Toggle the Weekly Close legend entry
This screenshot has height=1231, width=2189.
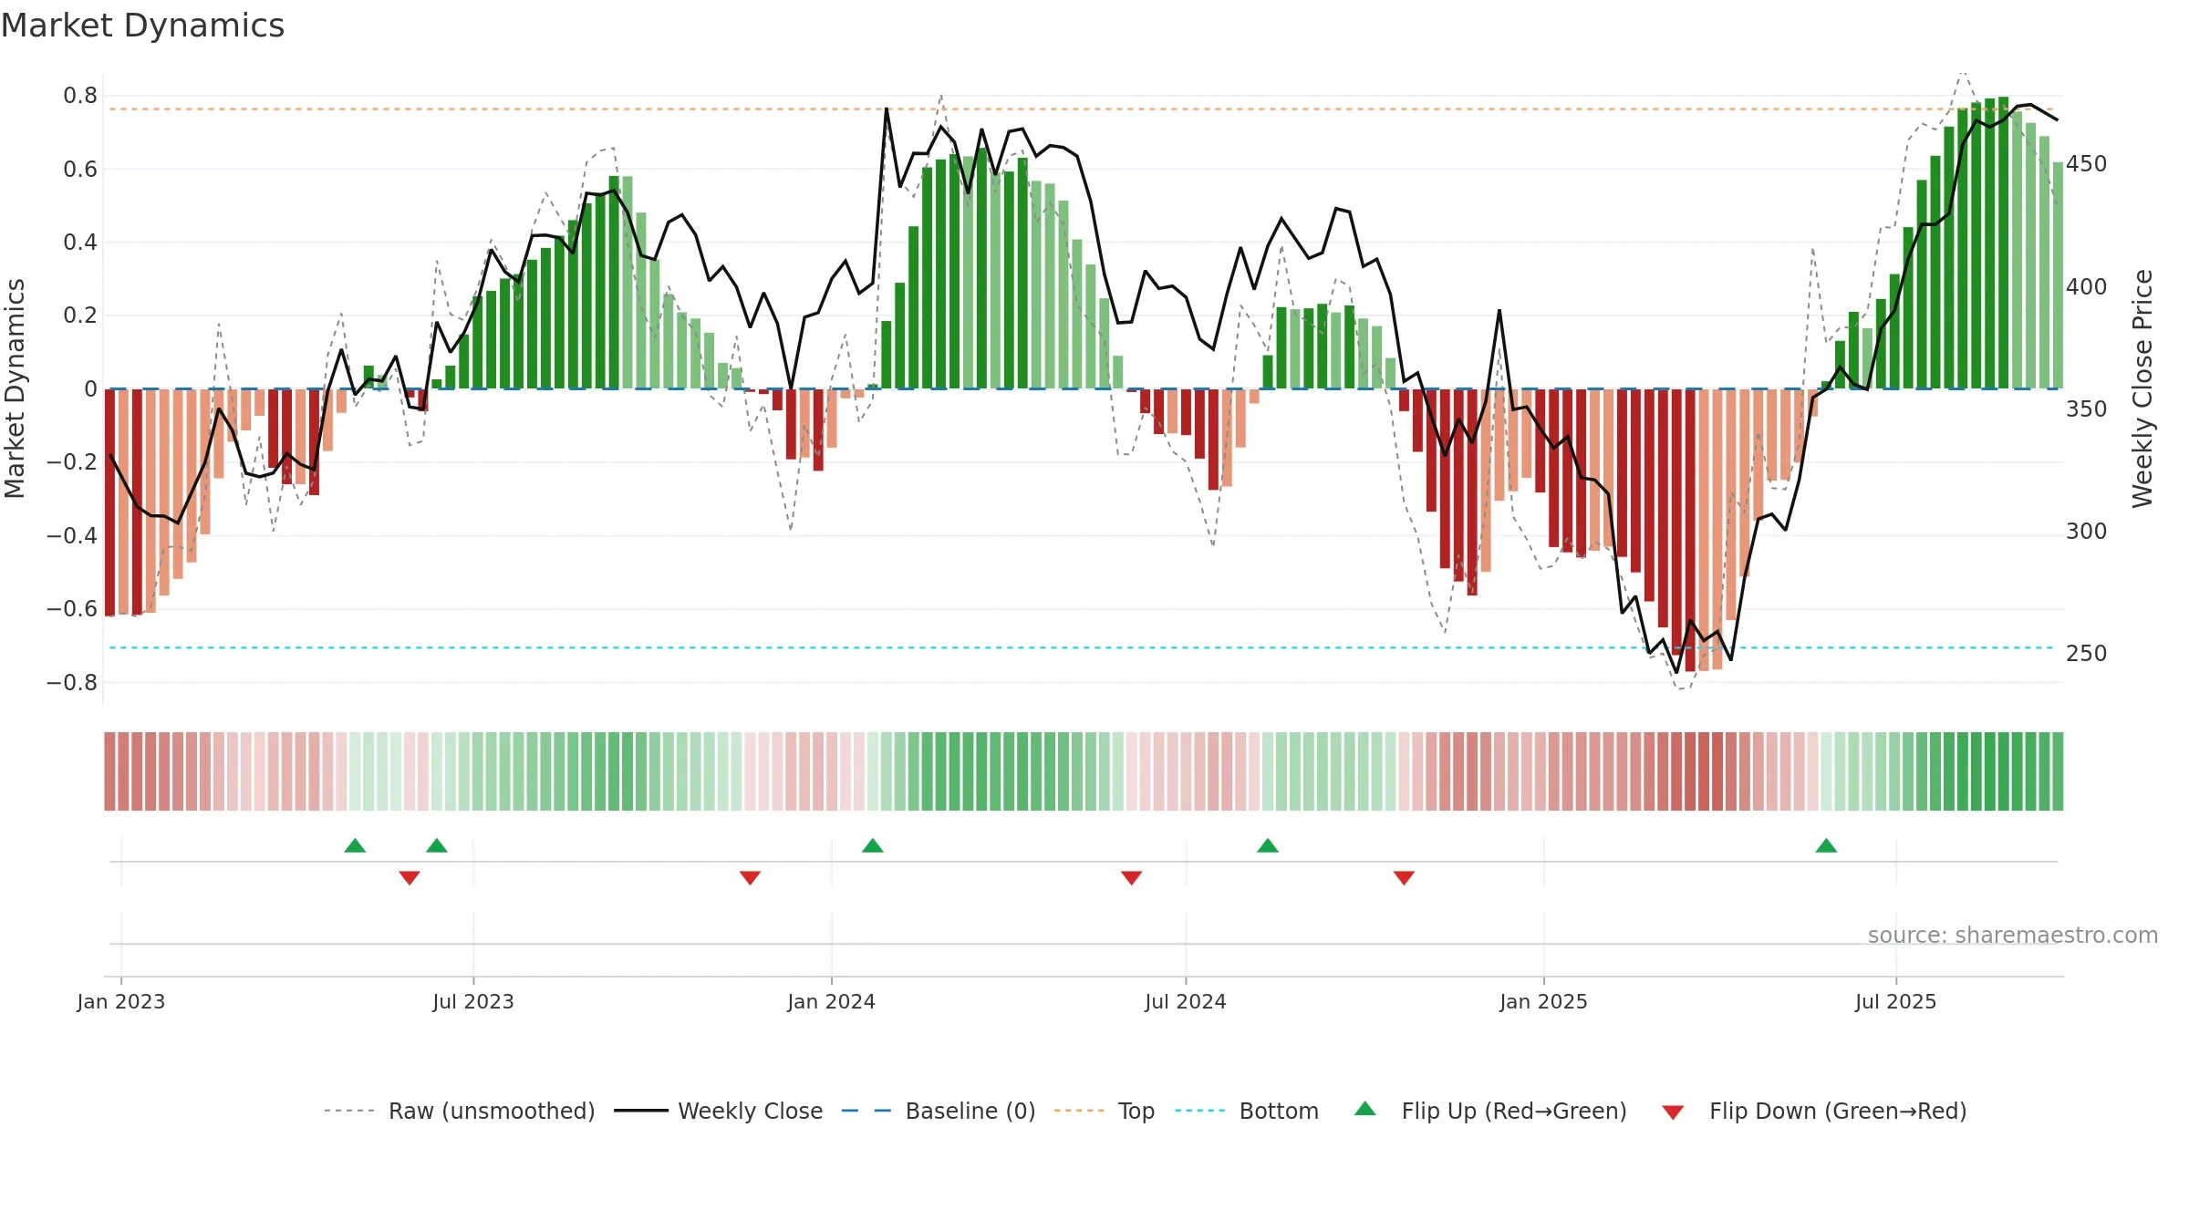tap(719, 1111)
